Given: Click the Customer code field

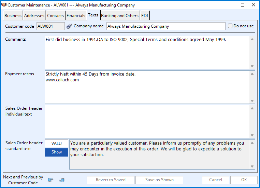Looking at the screenshot, I should (x=50, y=26).
